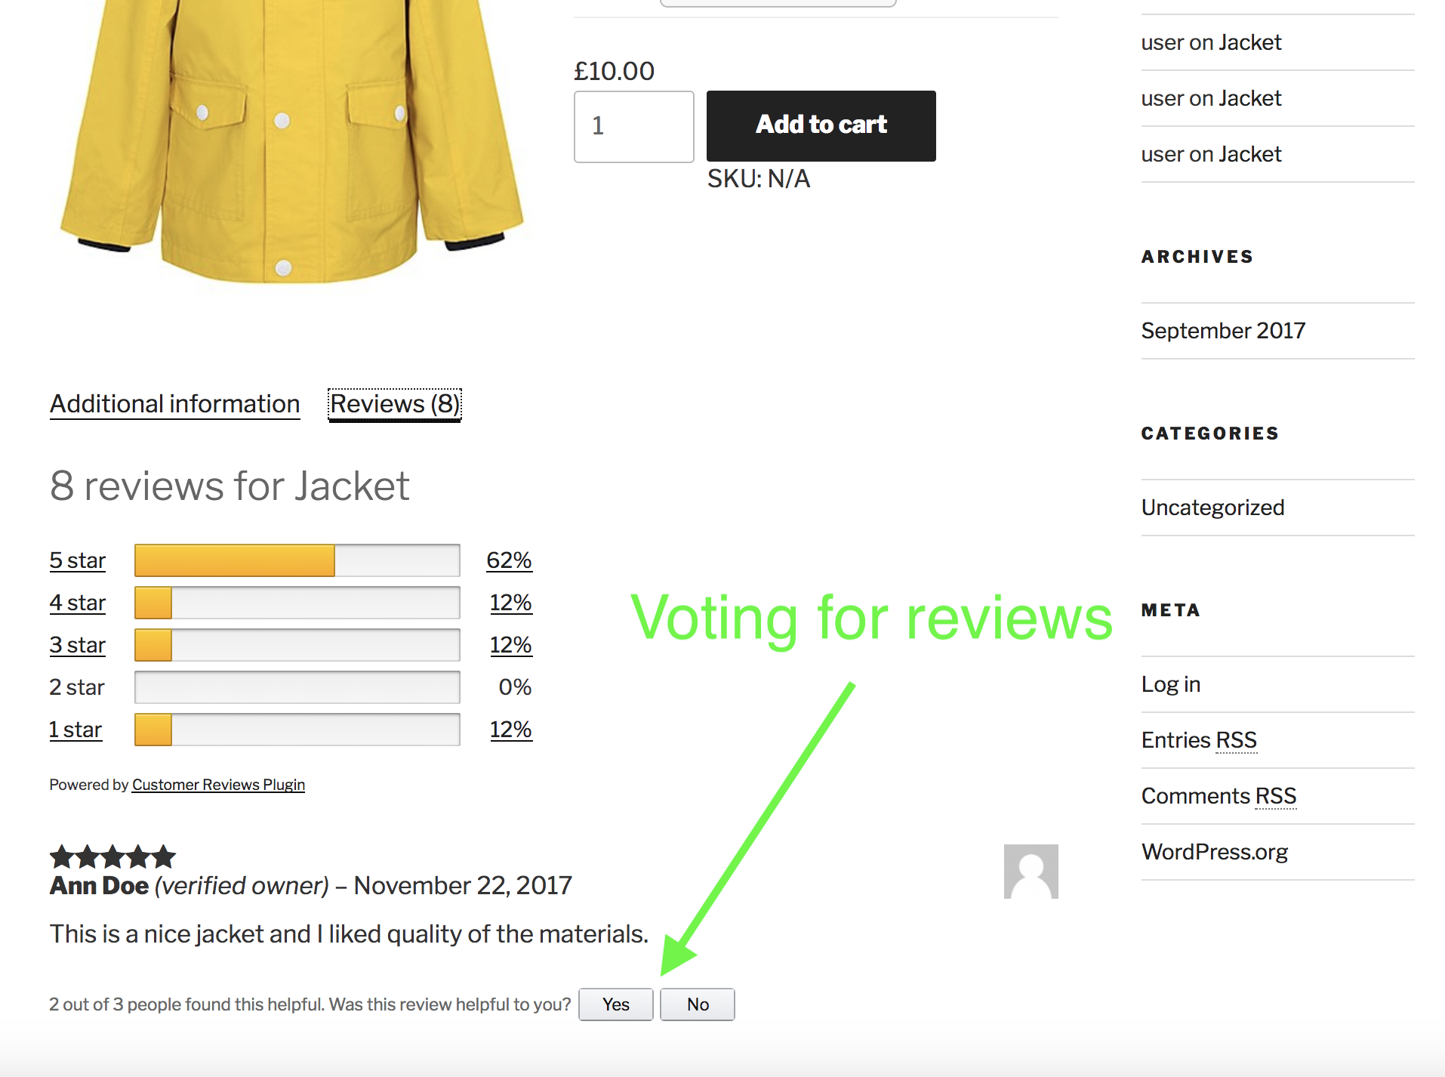Image resolution: width=1445 pixels, height=1077 pixels.
Task: Filter reviews by 5 star link
Action: click(x=77, y=560)
